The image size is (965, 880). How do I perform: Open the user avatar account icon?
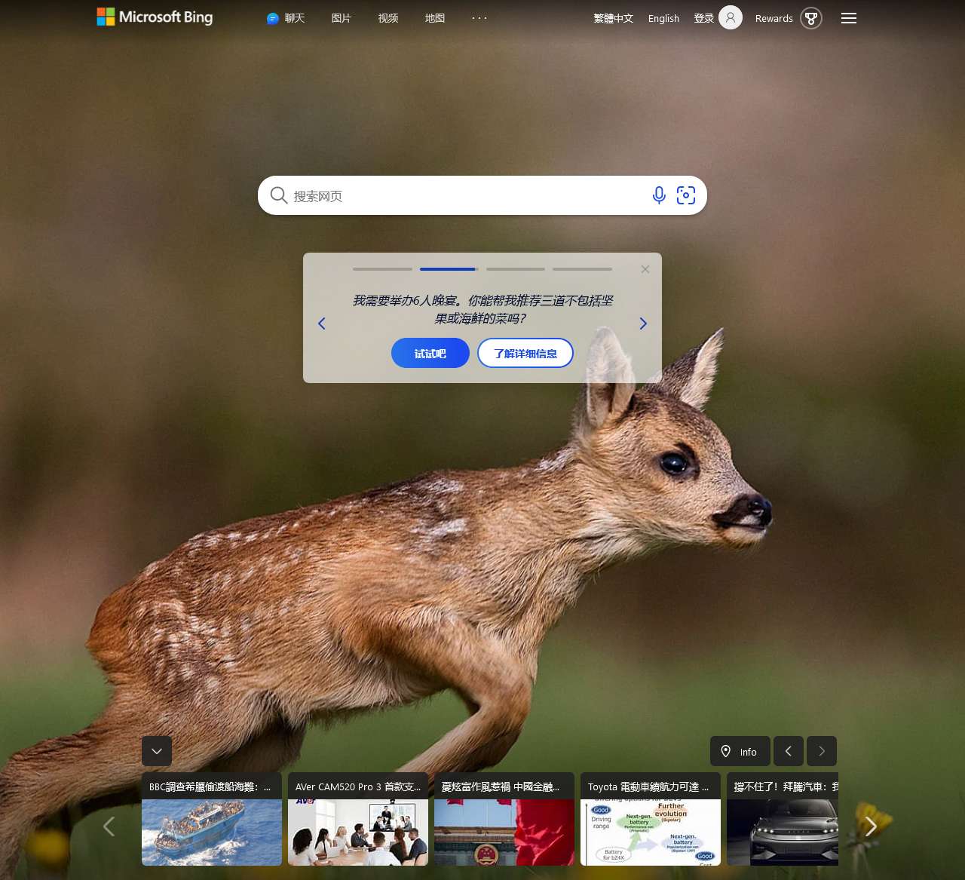[731, 17]
